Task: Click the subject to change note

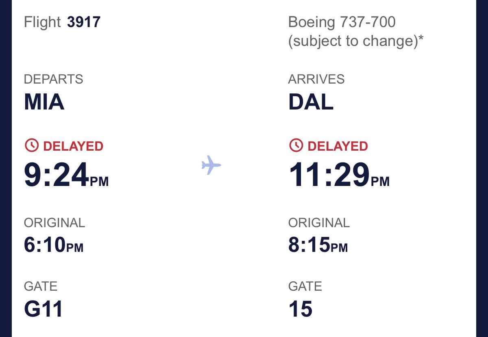Action: (356, 41)
